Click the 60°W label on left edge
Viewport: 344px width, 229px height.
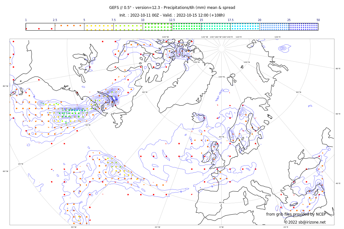(5, 171)
